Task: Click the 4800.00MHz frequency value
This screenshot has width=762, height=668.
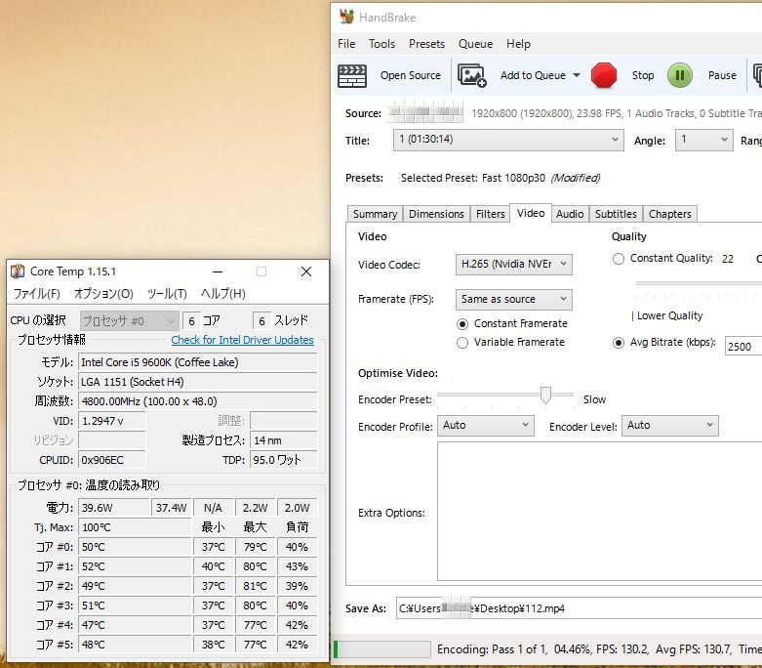Action: coord(198,401)
